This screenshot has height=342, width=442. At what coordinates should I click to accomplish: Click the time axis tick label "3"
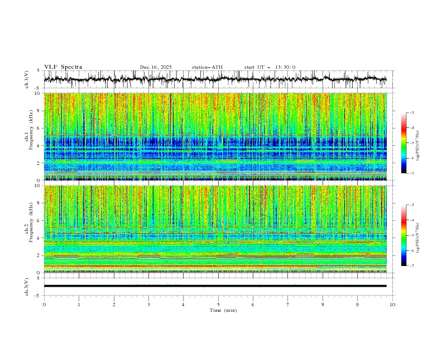148,305
